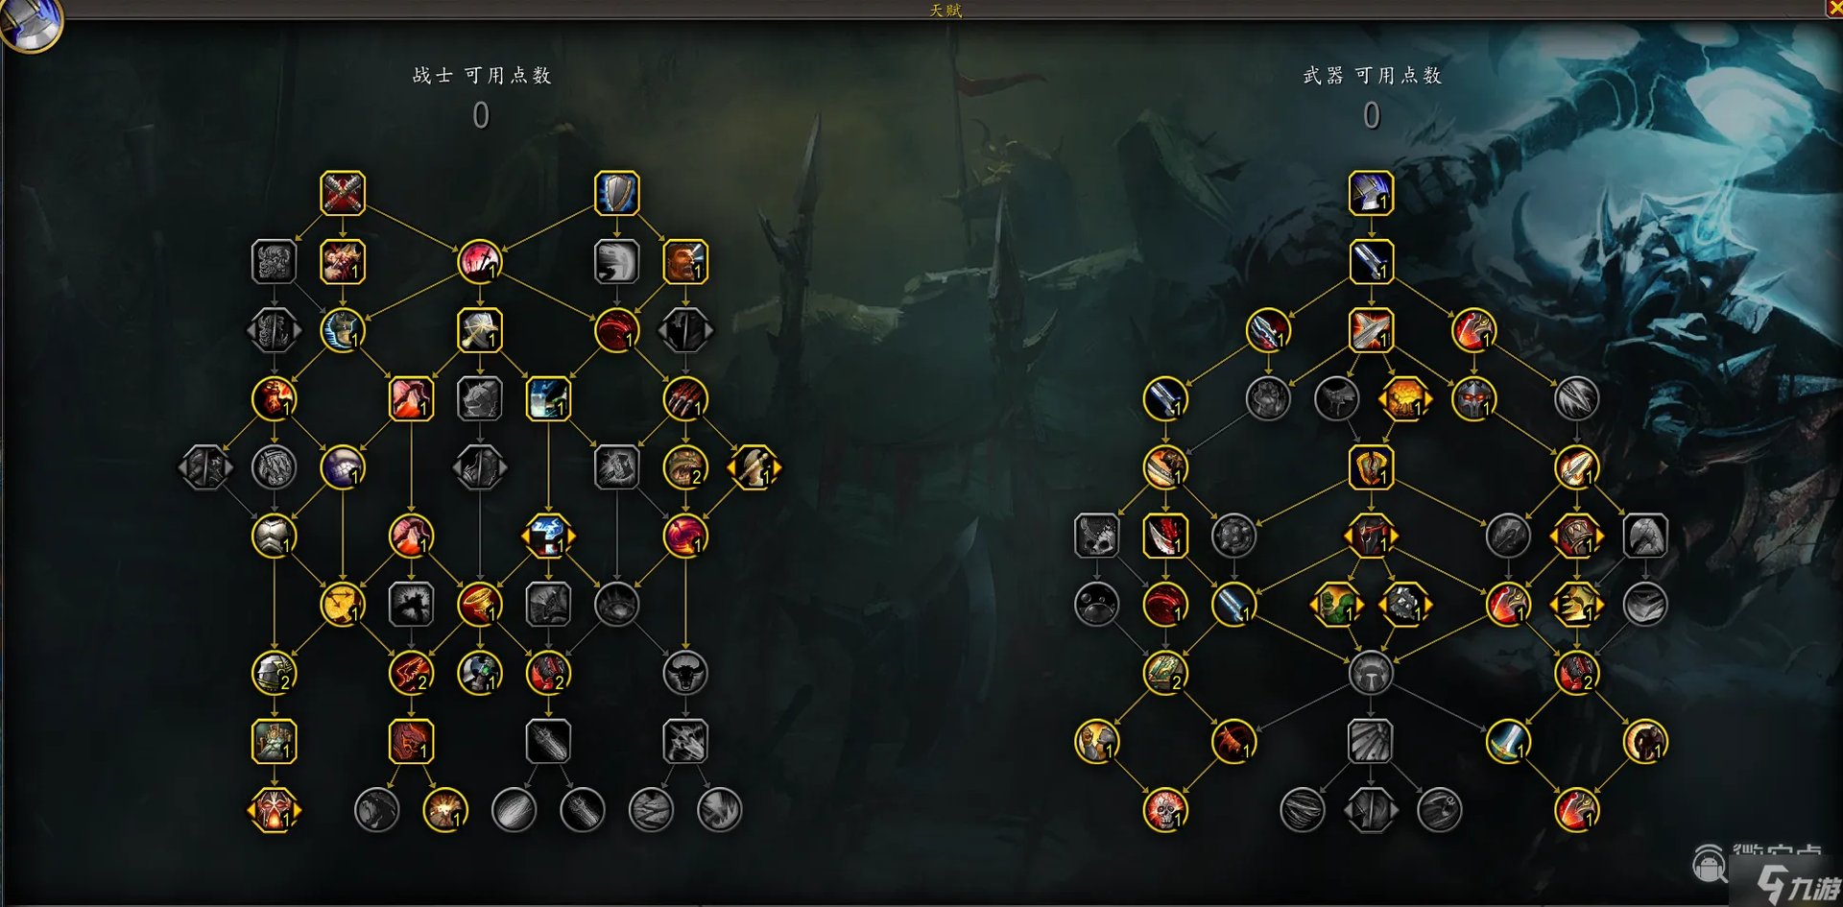This screenshot has height=907, width=1843.
Task: Pick the golden tornado whirlwind talent
Action: tap(343, 604)
